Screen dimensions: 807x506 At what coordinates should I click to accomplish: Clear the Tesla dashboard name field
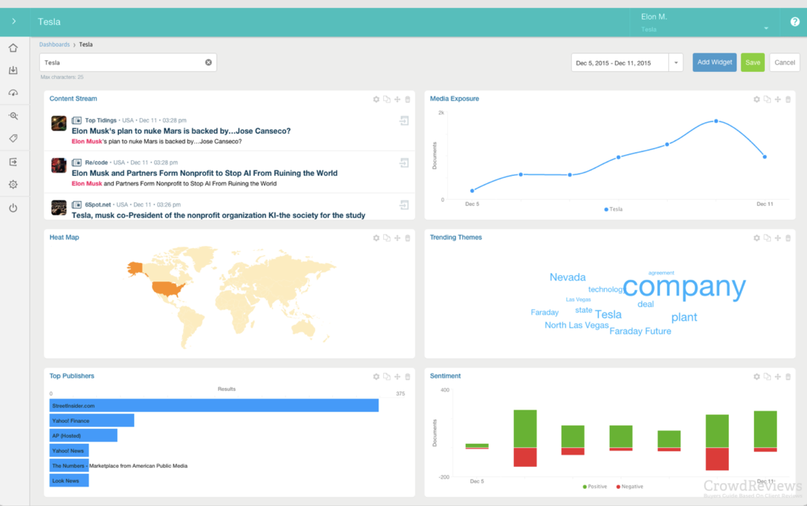pos(208,63)
